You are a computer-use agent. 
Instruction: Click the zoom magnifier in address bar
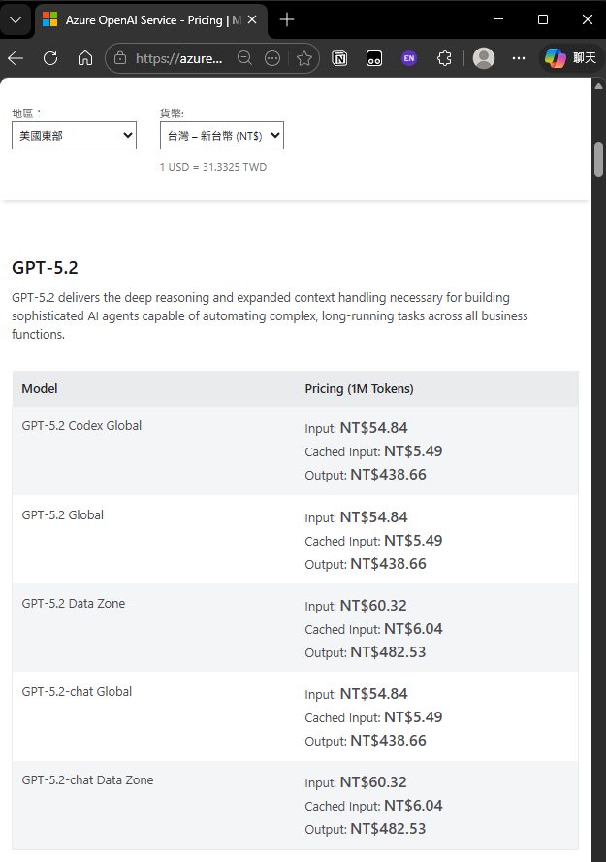[245, 58]
